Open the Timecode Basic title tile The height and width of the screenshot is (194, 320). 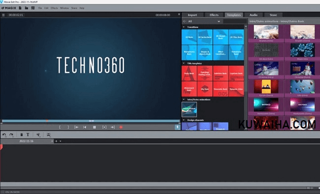pos(221,89)
